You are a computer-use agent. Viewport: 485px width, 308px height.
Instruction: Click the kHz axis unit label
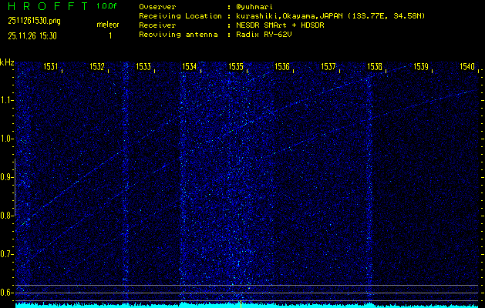coord(7,62)
